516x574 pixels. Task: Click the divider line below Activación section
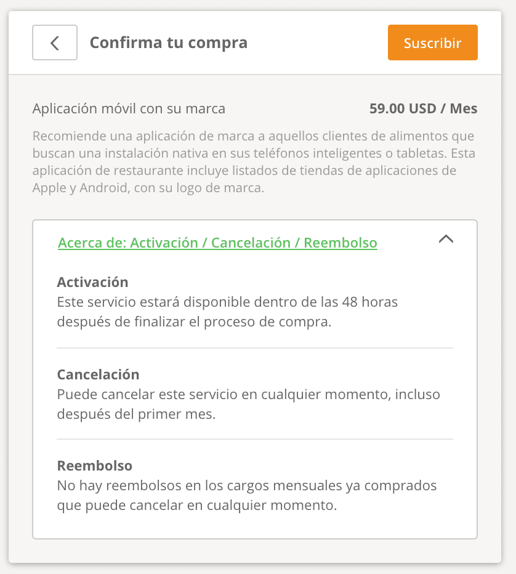(255, 348)
